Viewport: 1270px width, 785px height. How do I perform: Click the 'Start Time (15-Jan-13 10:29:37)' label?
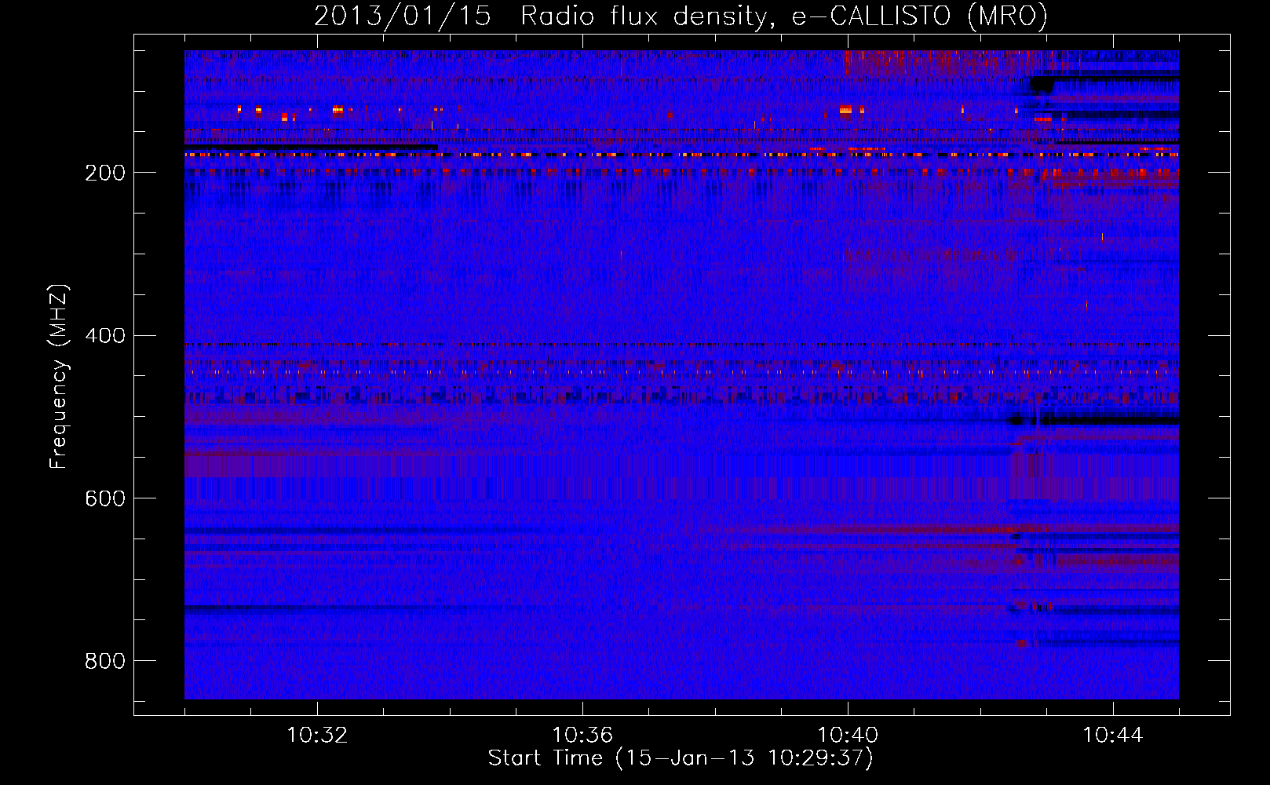tap(681, 758)
